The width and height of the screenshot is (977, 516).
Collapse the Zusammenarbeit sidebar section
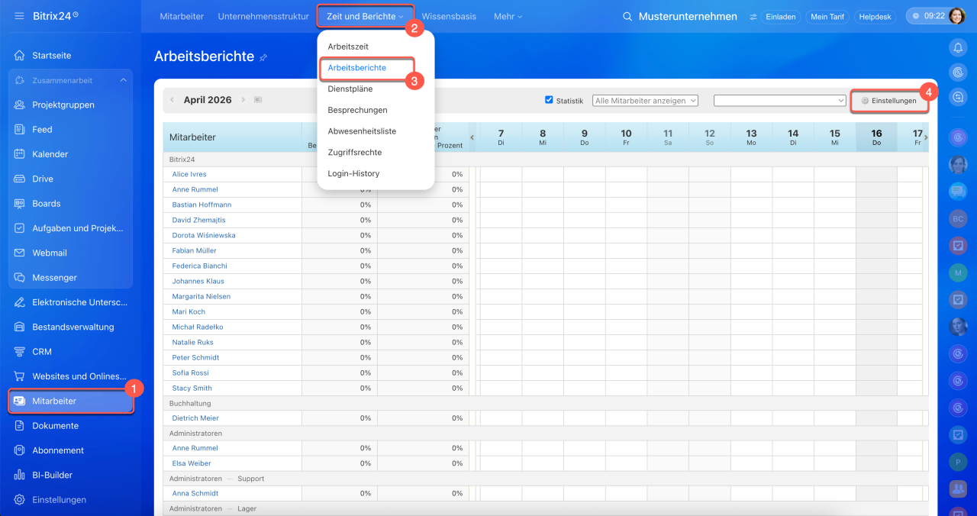[x=124, y=80]
